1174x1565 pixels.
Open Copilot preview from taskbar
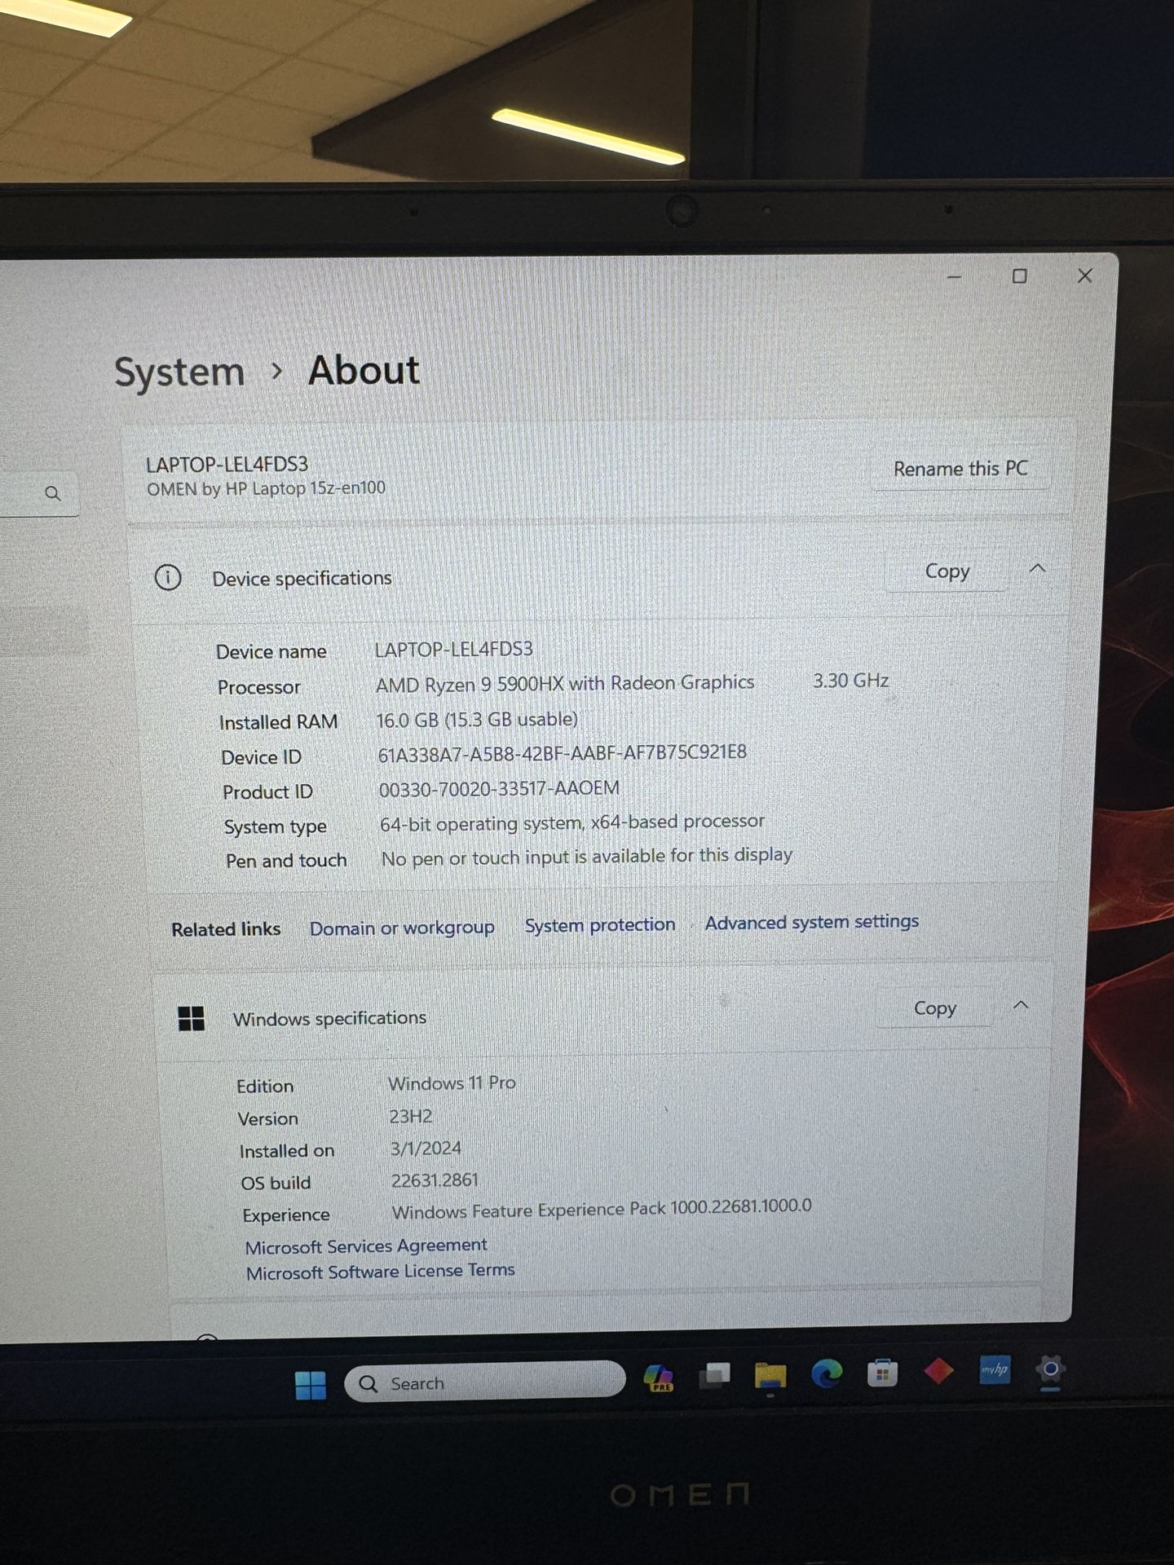659,1378
